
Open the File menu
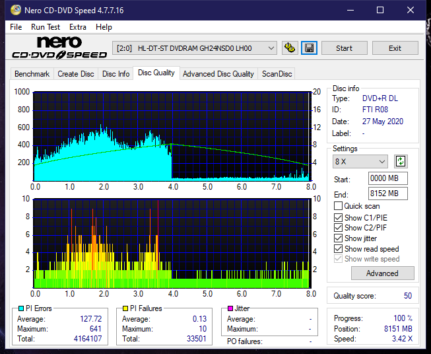16,27
